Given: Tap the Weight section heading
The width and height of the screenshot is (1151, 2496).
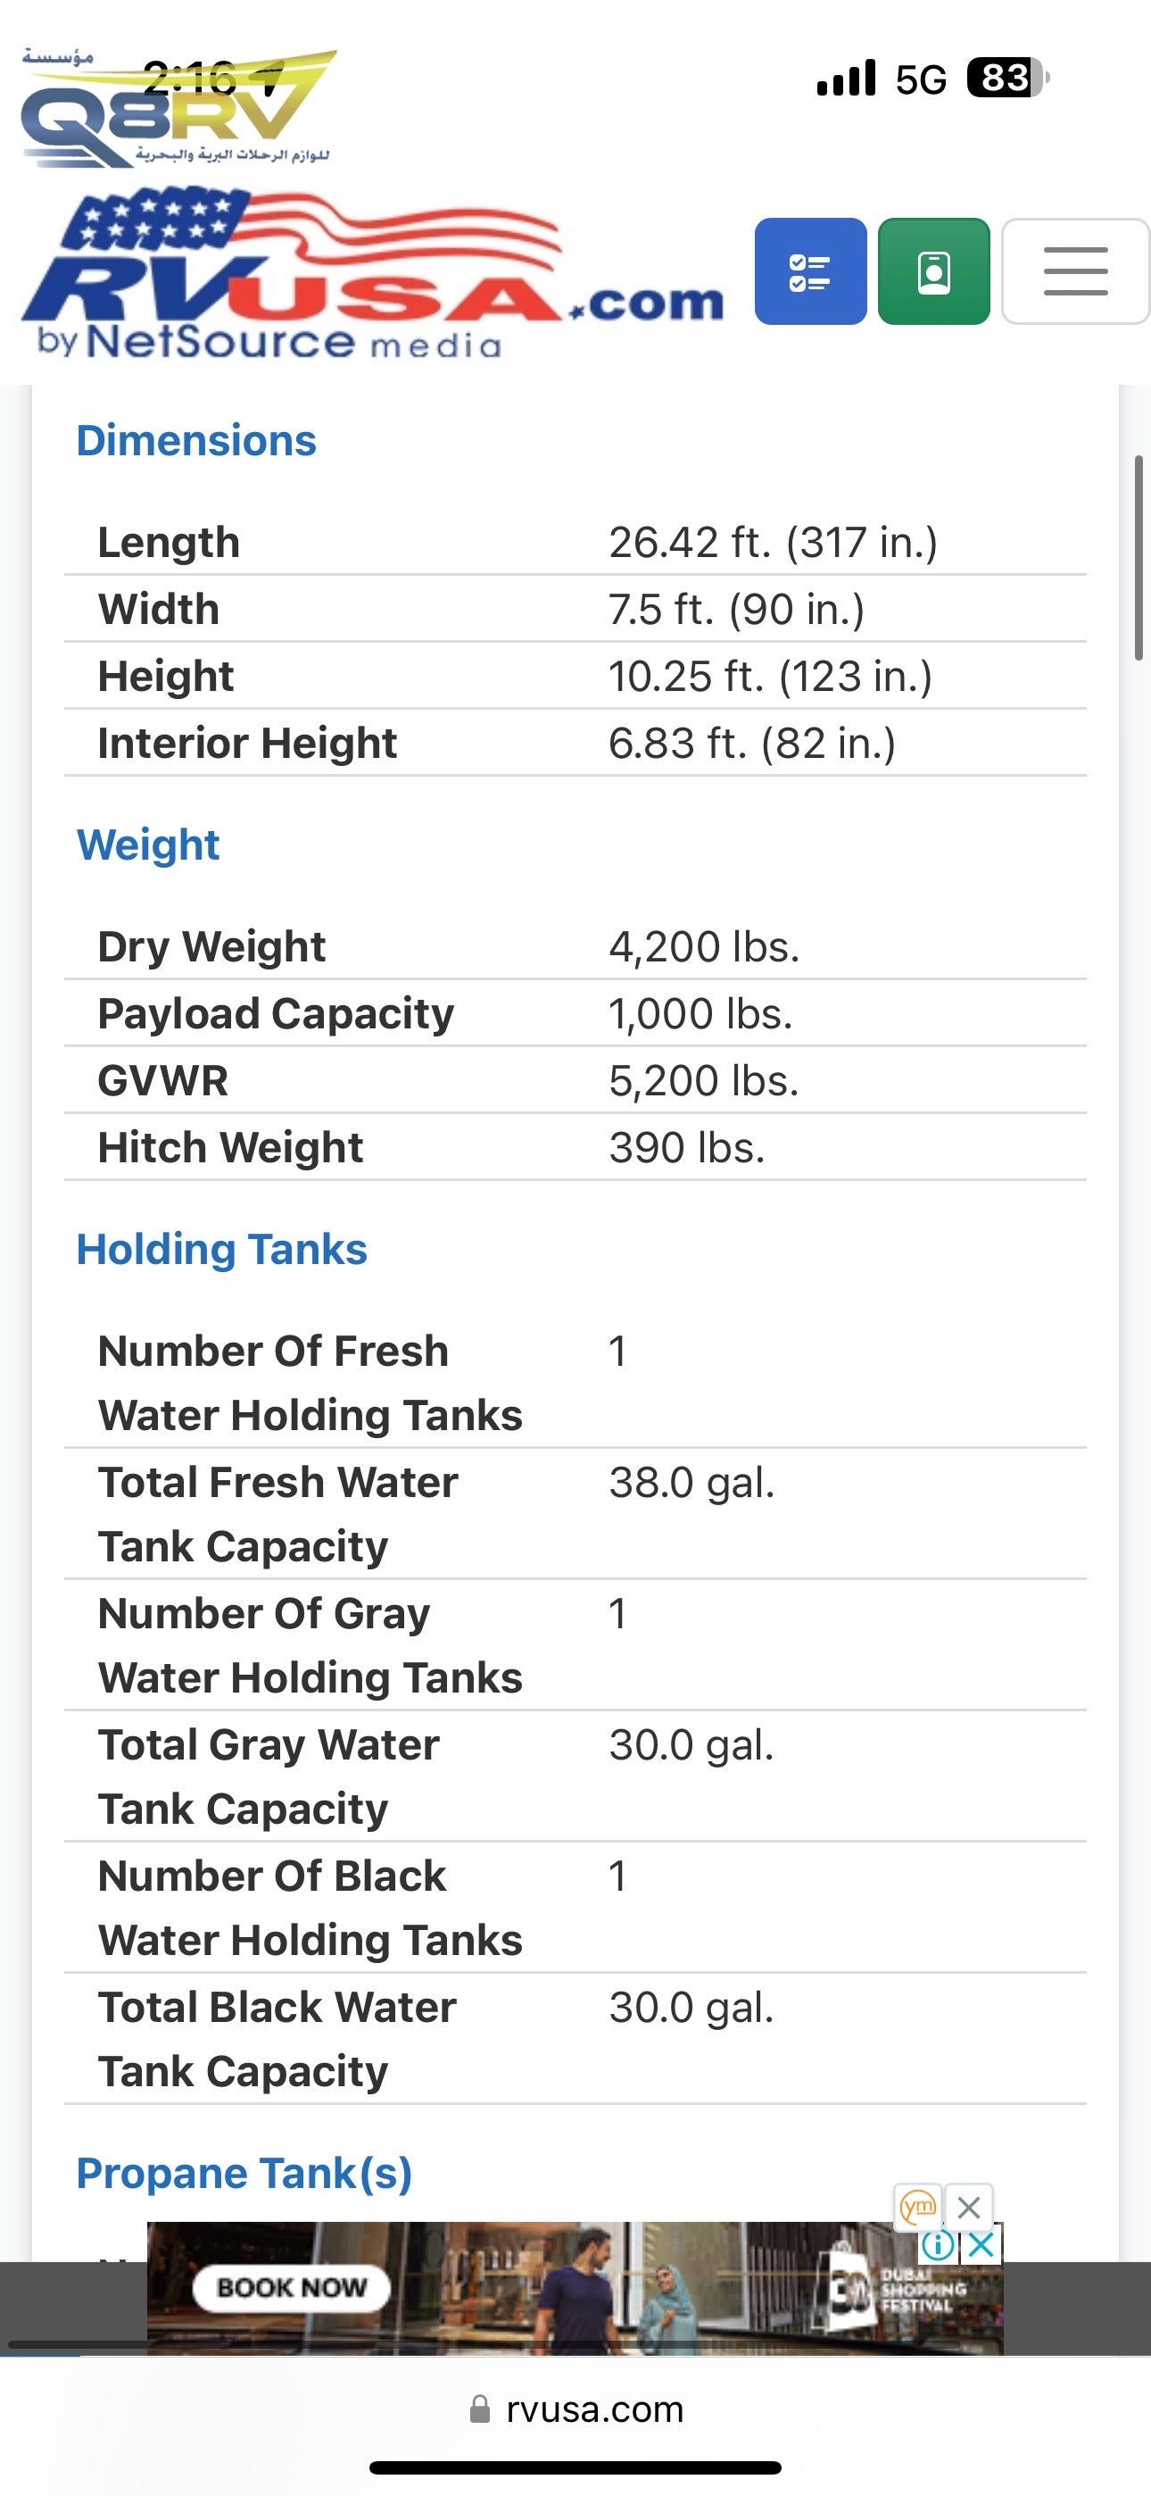Looking at the screenshot, I should pyautogui.click(x=148, y=844).
